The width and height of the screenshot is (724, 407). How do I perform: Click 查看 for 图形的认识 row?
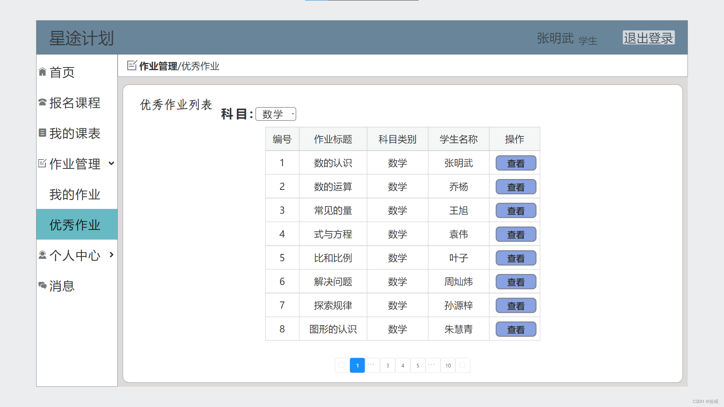(x=515, y=329)
